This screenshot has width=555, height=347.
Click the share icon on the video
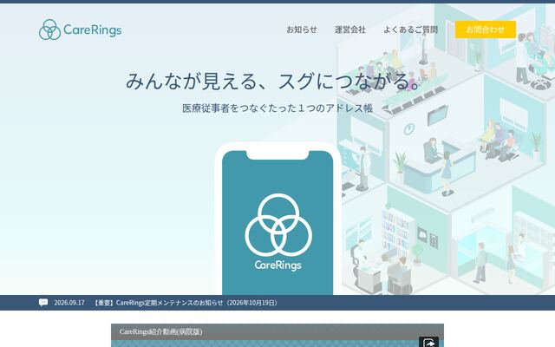[x=428, y=343]
